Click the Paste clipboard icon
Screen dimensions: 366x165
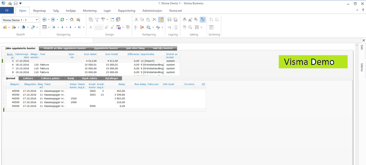tap(148, 20)
